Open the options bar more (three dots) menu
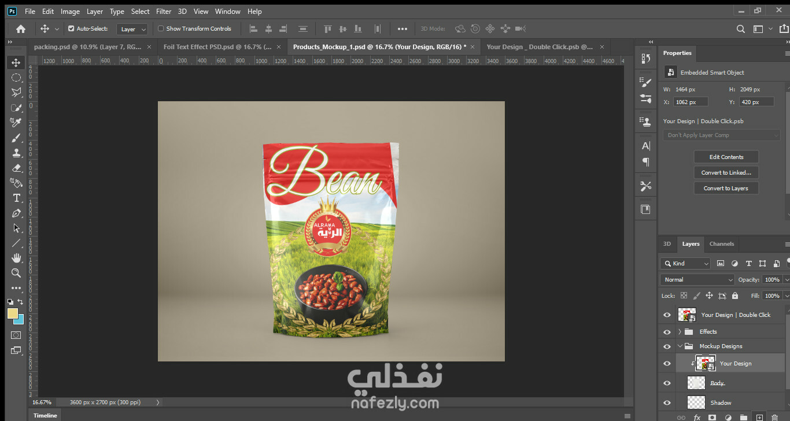Image resolution: width=790 pixels, height=421 pixels. (x=403, y=29)
